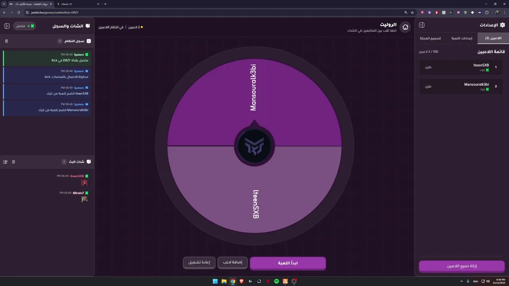Click the center logo of the roulette wheel
509x286 pixels.
254,146
